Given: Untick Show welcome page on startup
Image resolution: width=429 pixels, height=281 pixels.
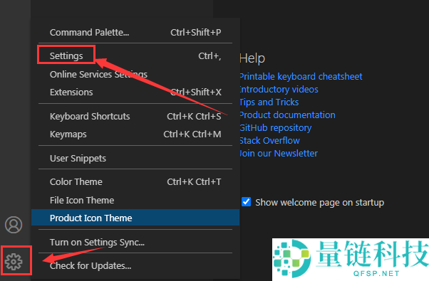Looking at the screenshot, I should tap(247, 202).
